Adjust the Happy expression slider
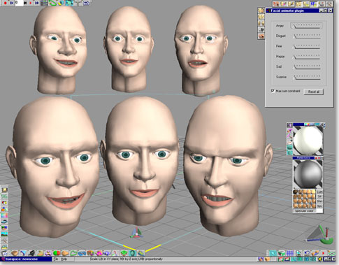The image size is (339, 265). (x=307, y=57)
